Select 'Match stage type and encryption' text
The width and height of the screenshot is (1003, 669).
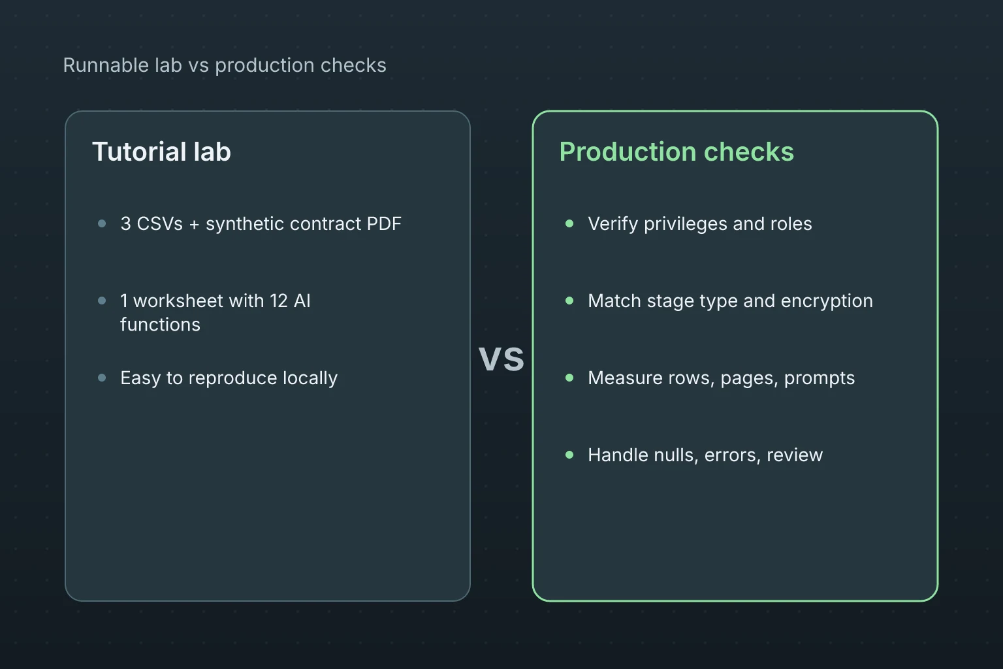pyautogui.click(x=730, y=301)
